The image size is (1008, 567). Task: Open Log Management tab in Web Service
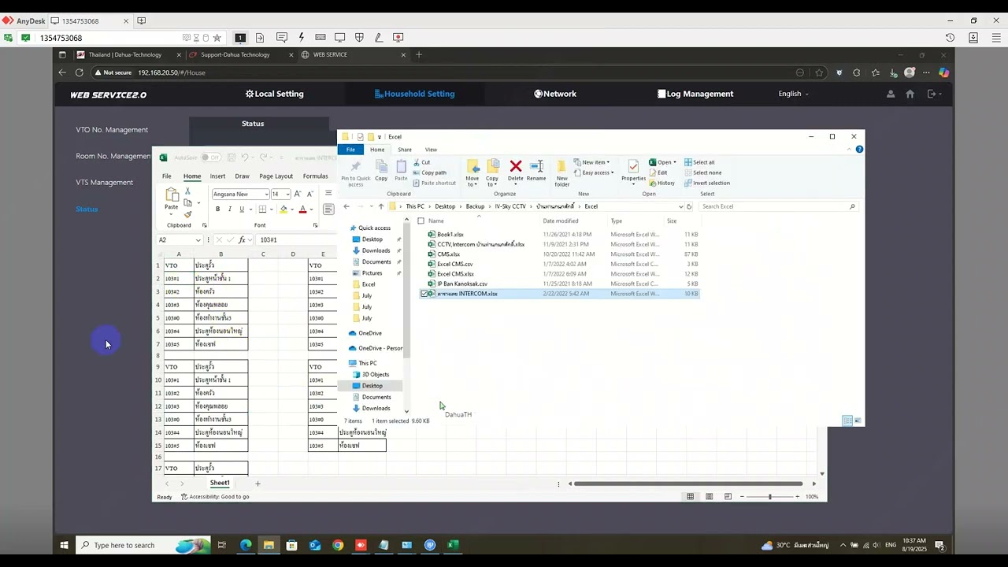coord(695,94)
